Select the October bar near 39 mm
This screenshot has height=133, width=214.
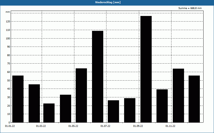[x=162, y=106]
